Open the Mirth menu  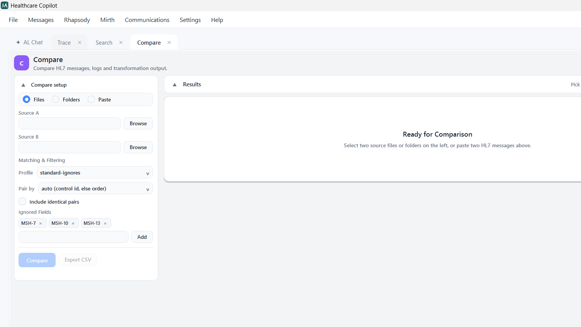click(x=107, y=20)
